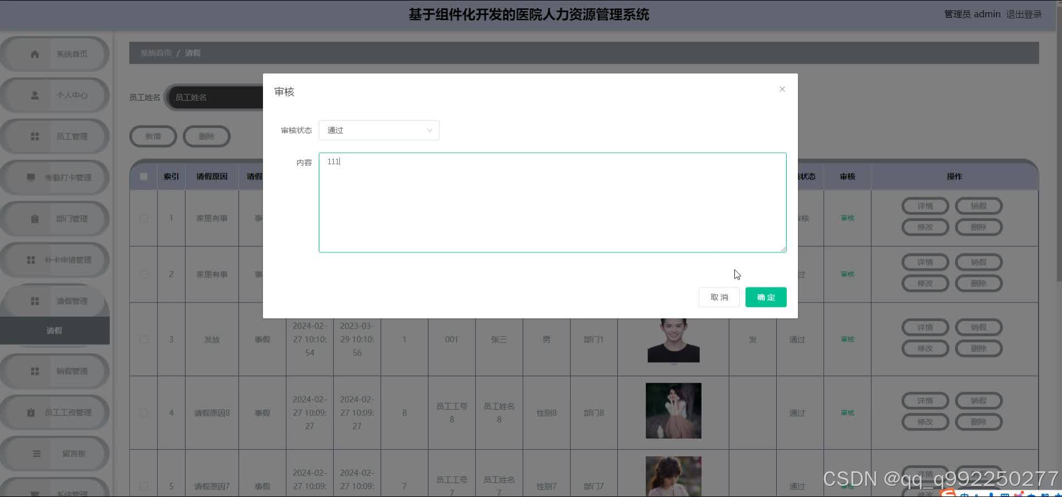
Task: Click the 审核 link in row 3
Action: [x=847, y=339]
